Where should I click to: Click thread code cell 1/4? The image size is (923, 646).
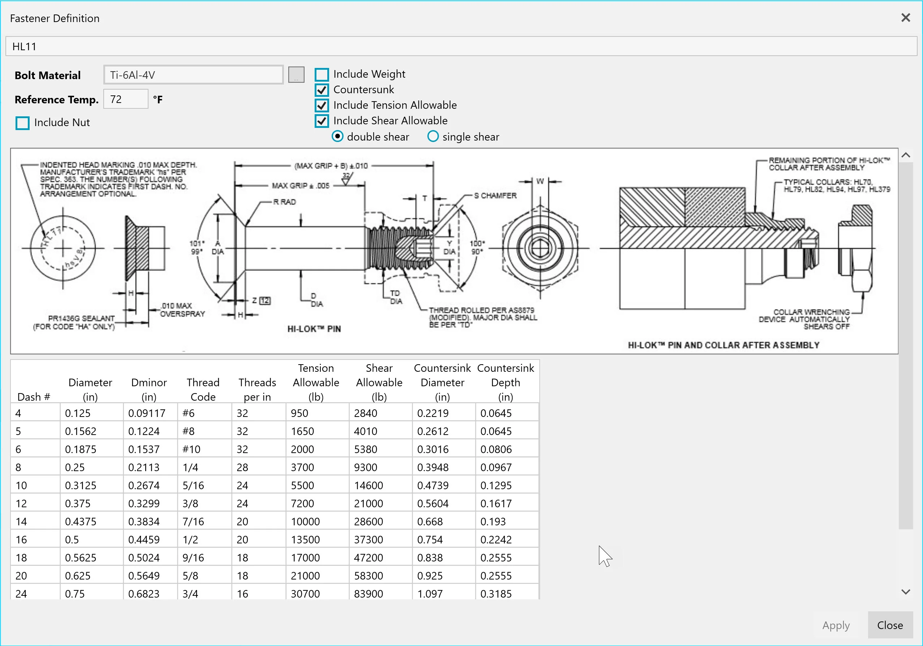click(204, 467)
